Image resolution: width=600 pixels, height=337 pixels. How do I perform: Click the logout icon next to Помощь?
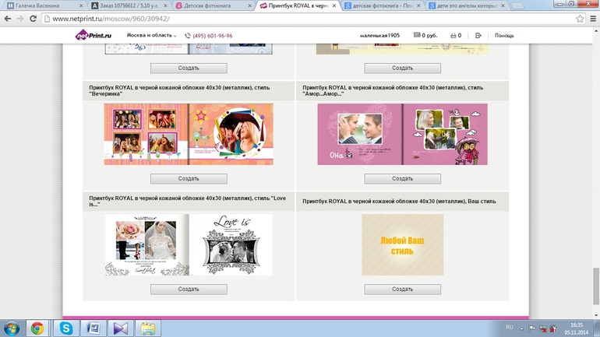478,35
